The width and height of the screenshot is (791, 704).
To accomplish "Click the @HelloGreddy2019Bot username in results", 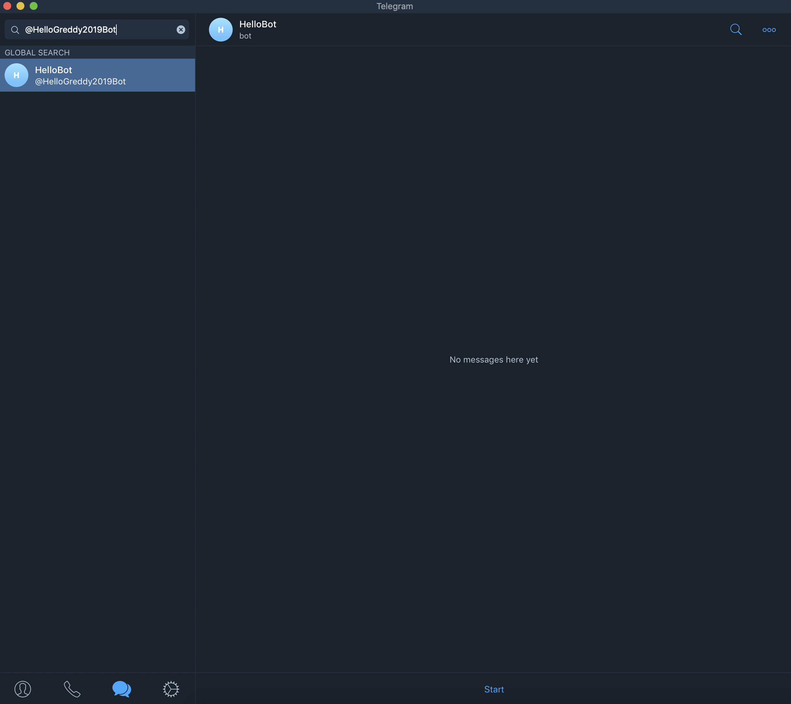I will (x=80, y=82).
